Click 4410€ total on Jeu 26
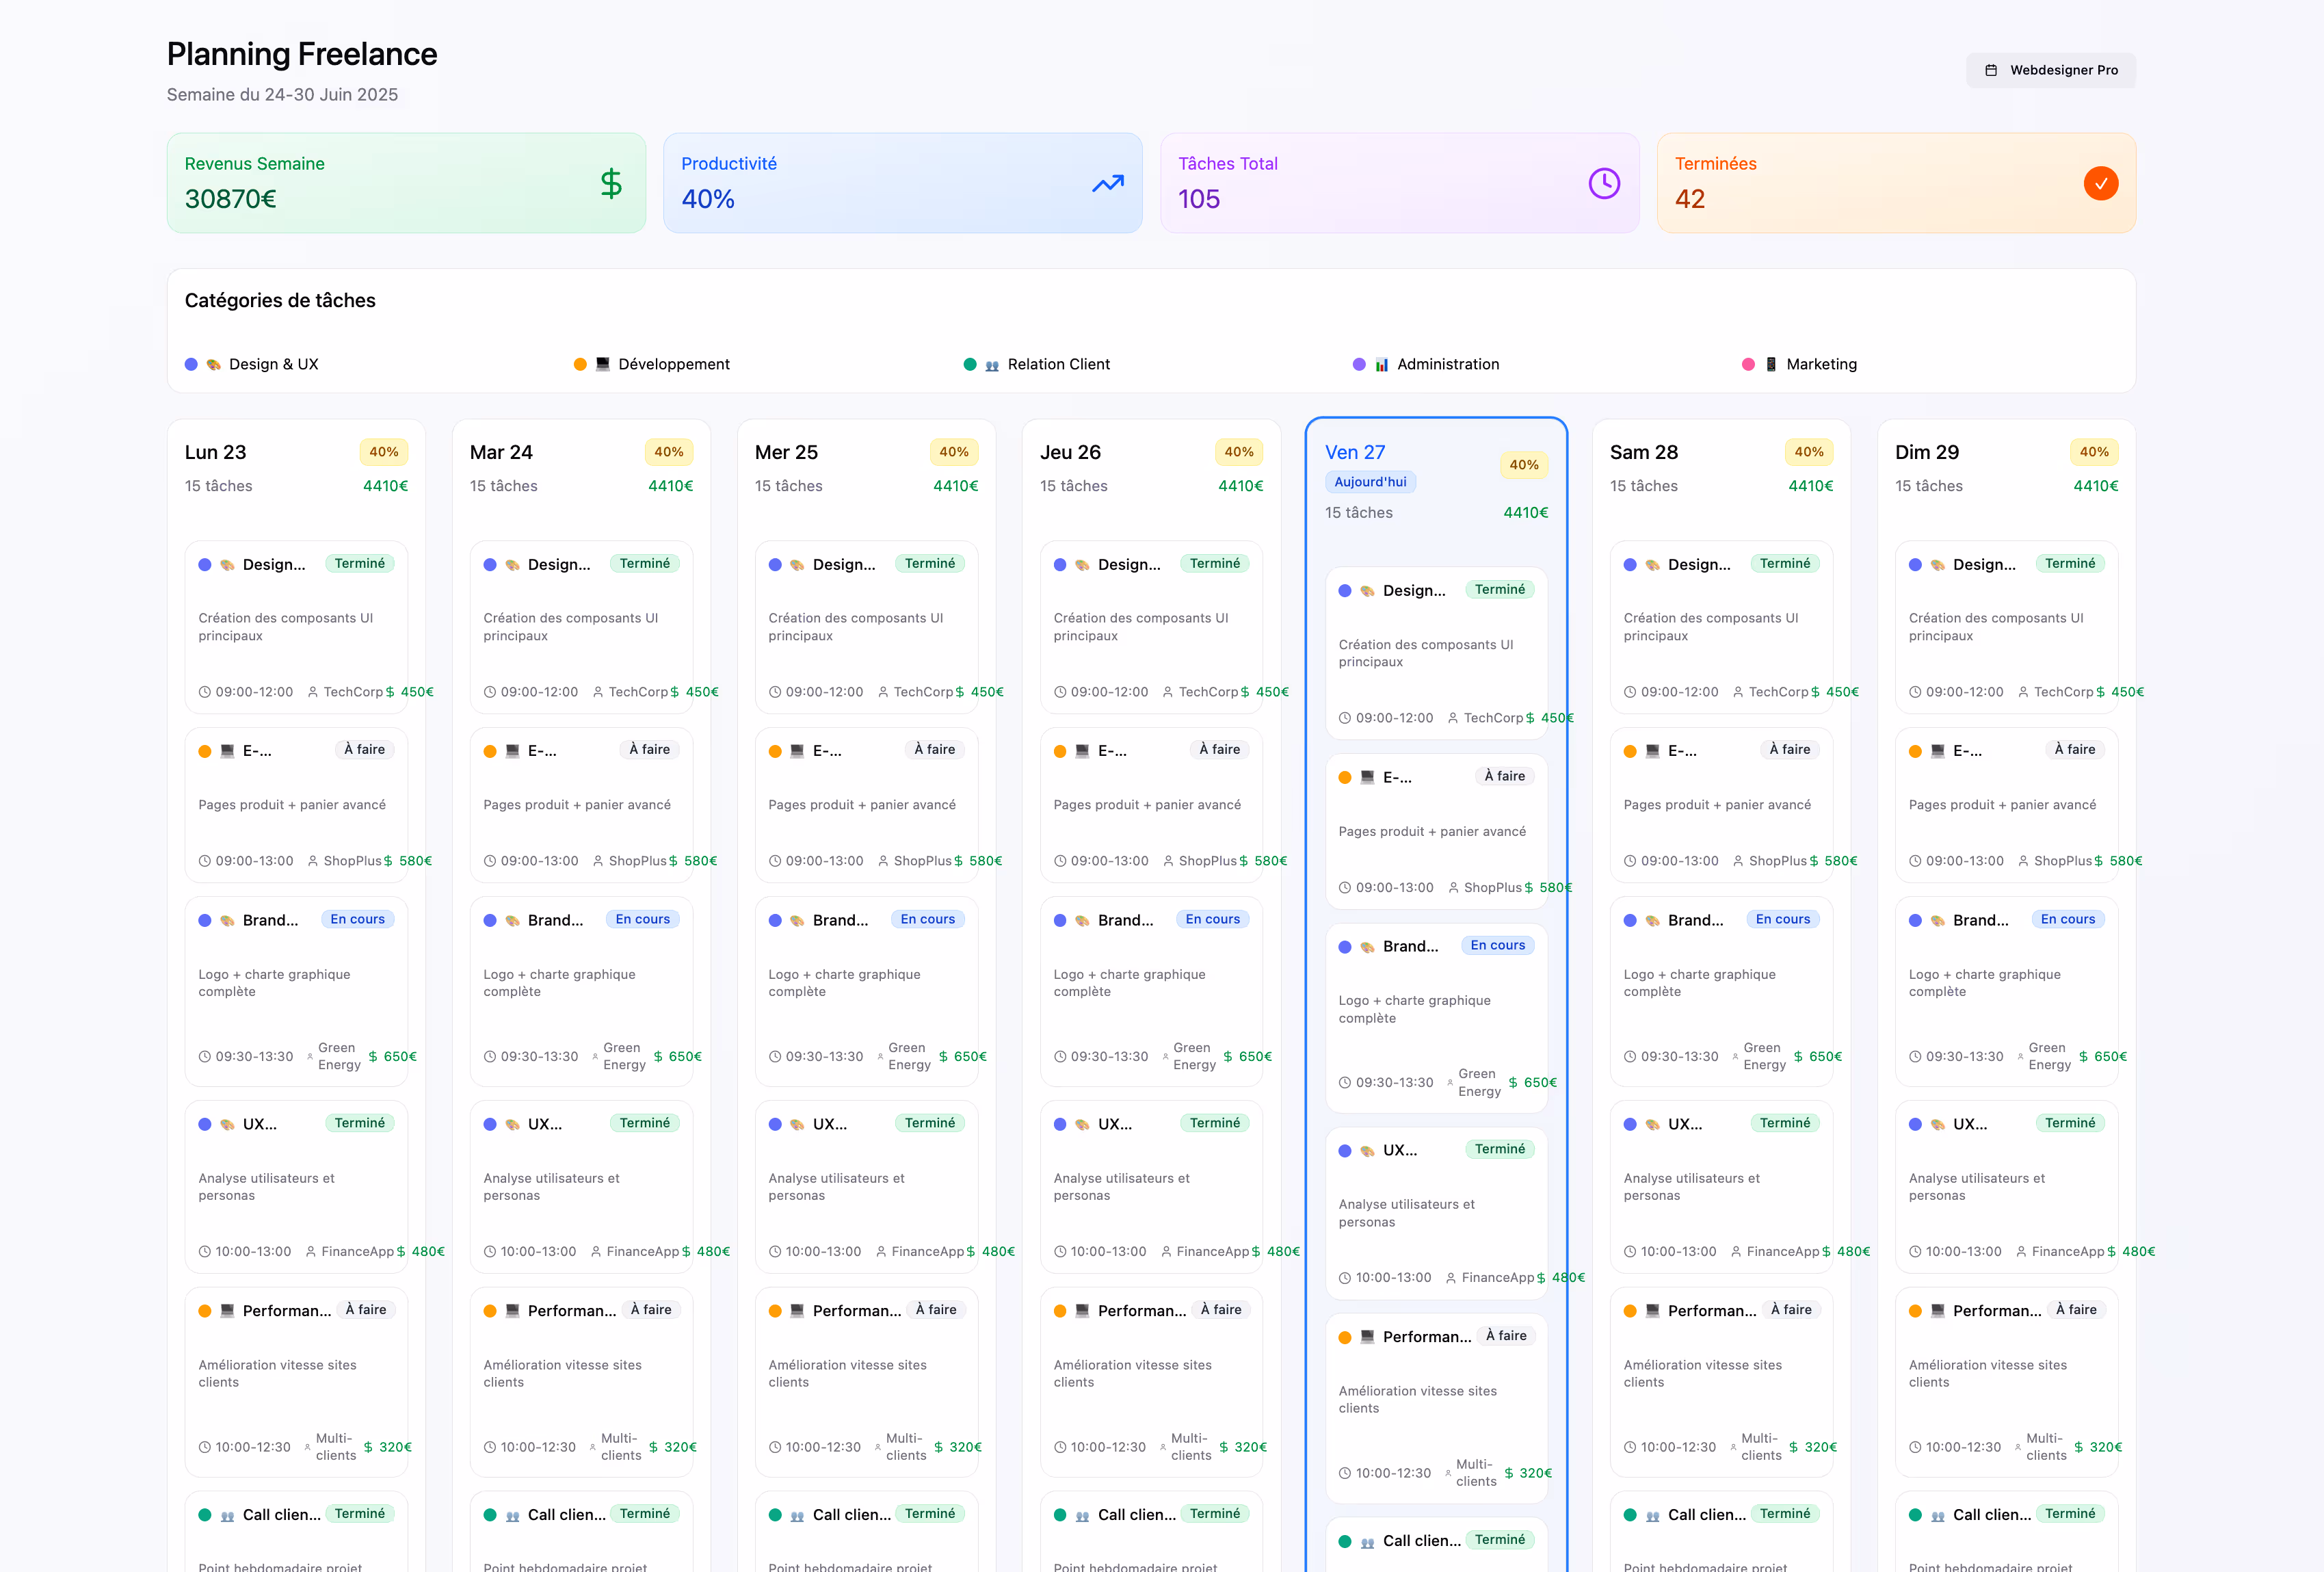 (x=1240, y=486)
